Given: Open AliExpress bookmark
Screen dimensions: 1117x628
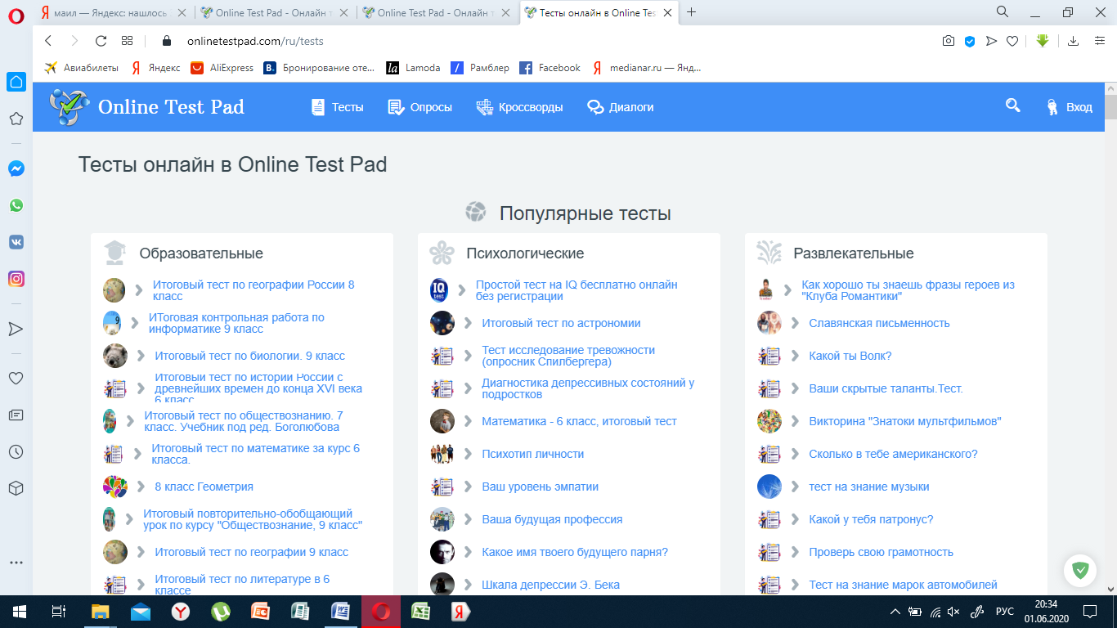Looking at the screenshot, I should pos(222,68).
